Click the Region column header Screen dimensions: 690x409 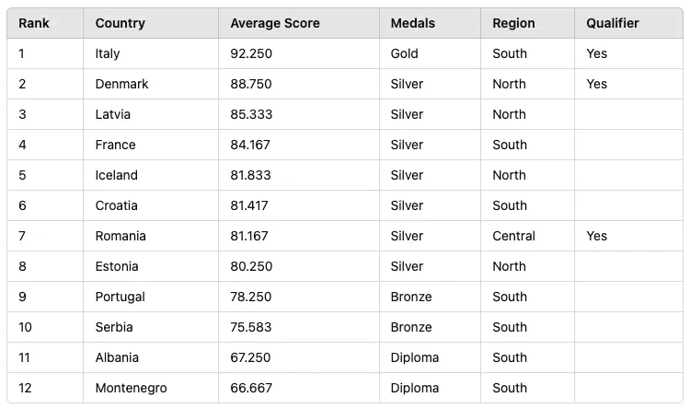(513, 23)
